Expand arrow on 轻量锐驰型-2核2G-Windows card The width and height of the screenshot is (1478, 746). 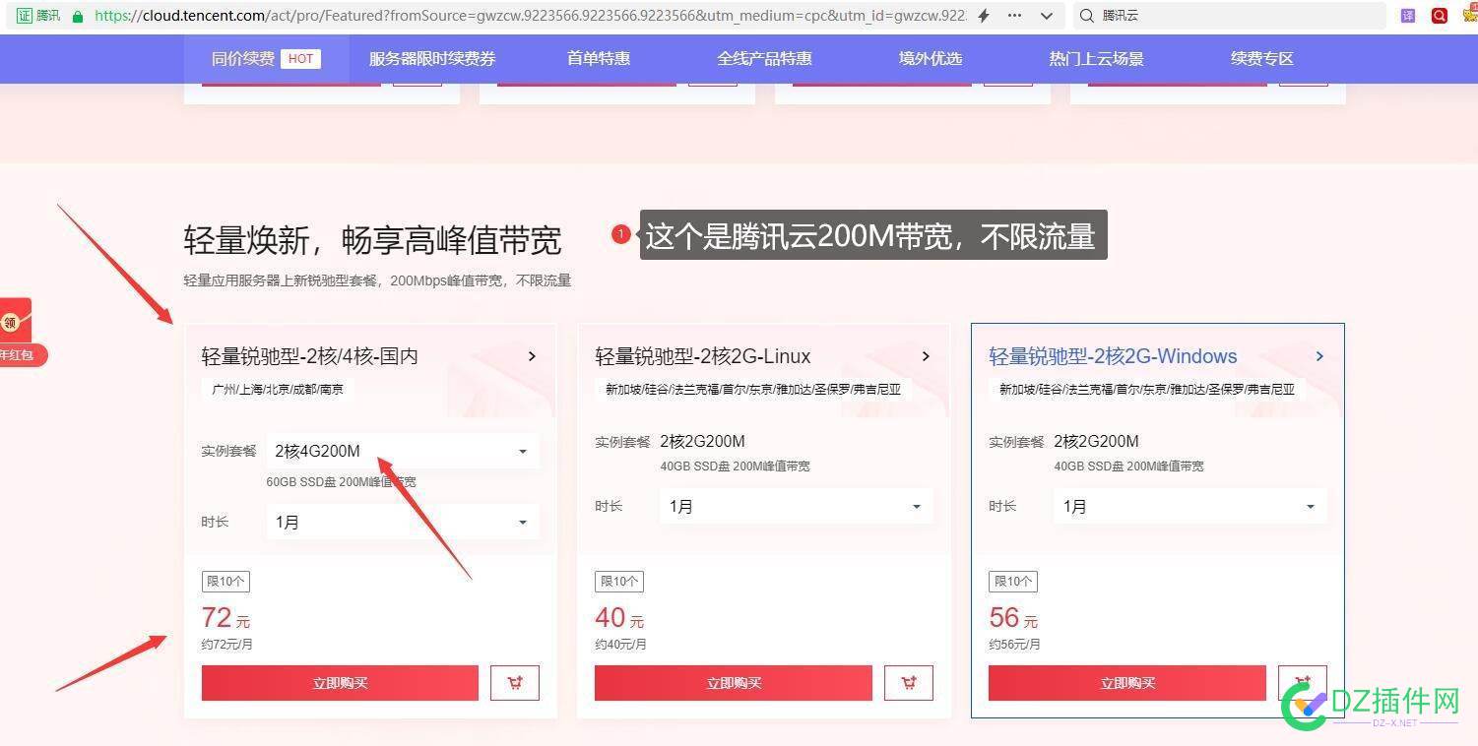(1319, 356)
